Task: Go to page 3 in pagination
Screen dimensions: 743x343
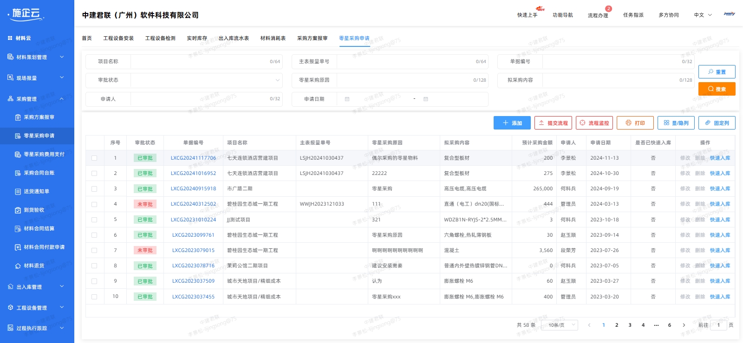Action: (x=630, y=325)
